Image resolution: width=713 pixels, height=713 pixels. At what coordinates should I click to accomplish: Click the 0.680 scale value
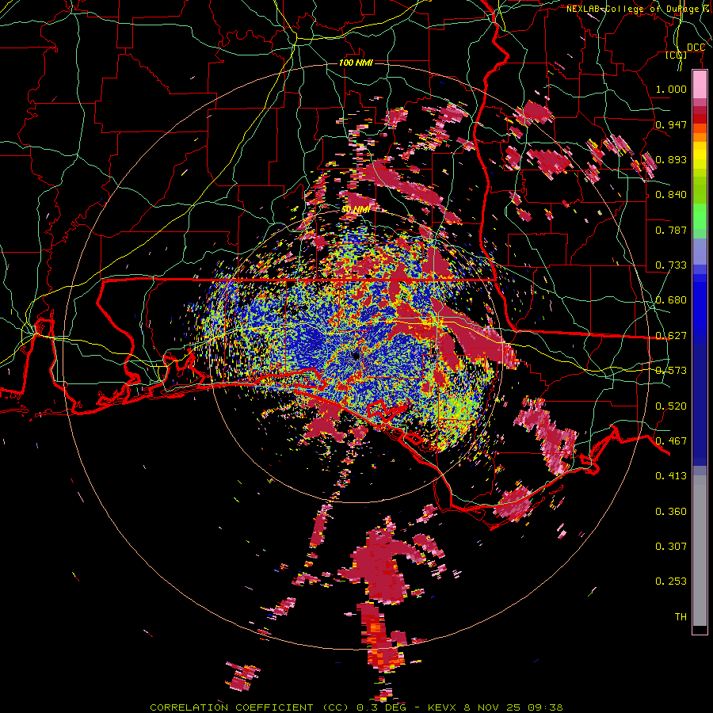pos(671,300)
